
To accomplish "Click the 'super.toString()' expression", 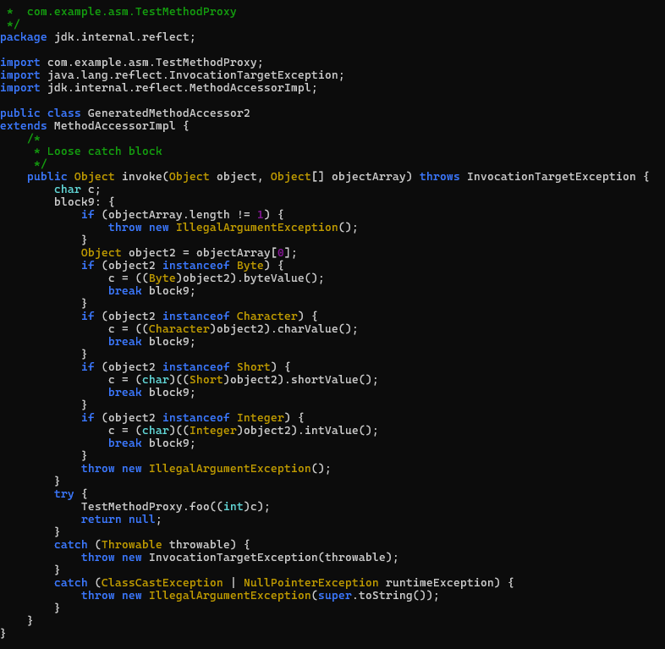I will [371, 596].
